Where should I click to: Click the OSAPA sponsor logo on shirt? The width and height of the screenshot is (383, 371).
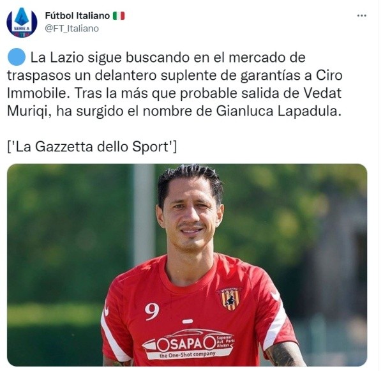tap(188, 344)
